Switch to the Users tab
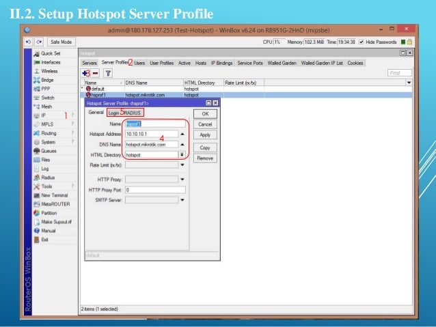Viewport: 436px width, 327px height. tap(139, 63)
